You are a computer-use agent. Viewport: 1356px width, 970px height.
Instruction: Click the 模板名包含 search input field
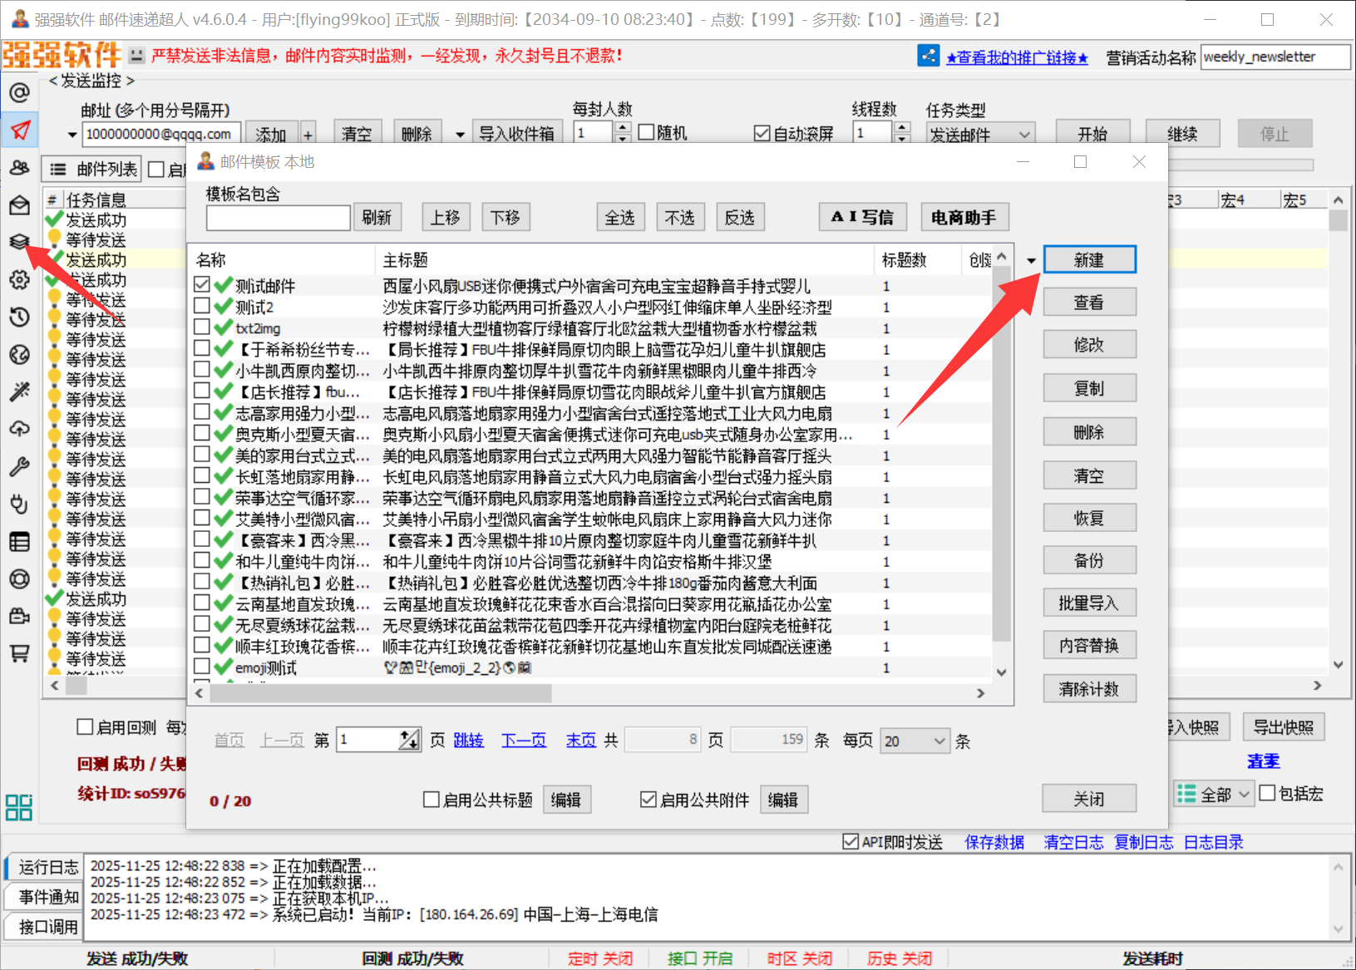pos(278,218)
